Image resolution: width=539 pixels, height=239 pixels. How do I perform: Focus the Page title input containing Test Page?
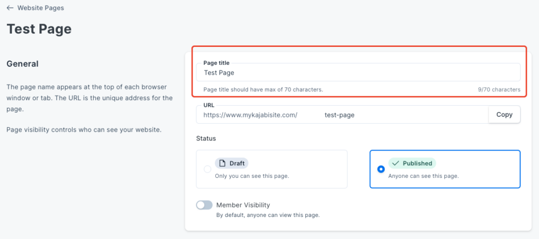[x=358, y=73]
